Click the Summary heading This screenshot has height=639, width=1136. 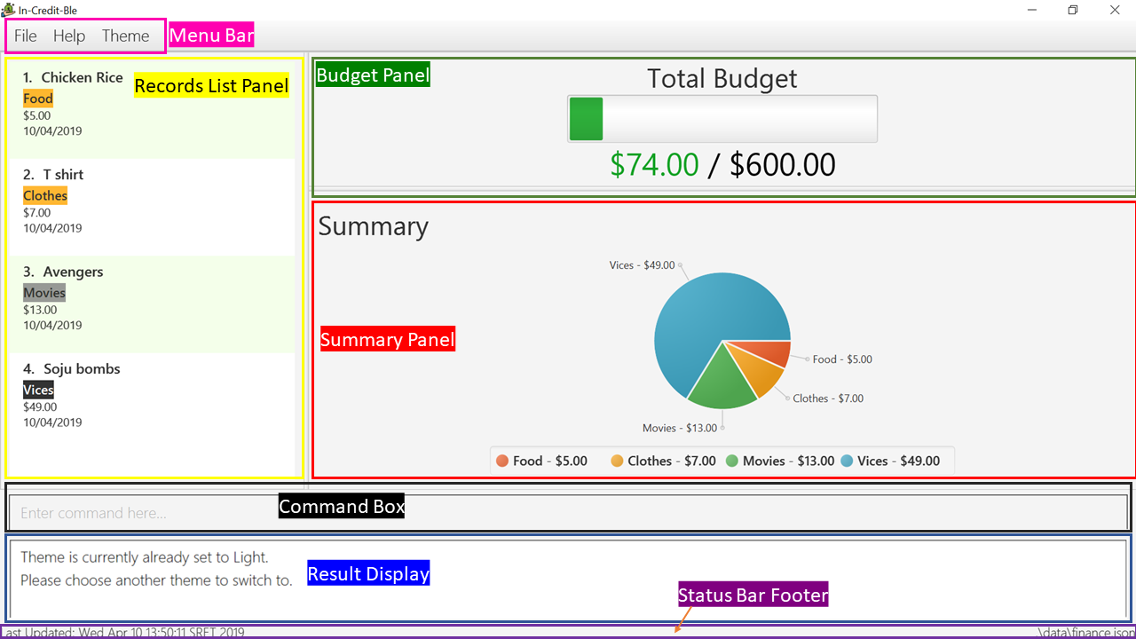(x=374, y=226)
